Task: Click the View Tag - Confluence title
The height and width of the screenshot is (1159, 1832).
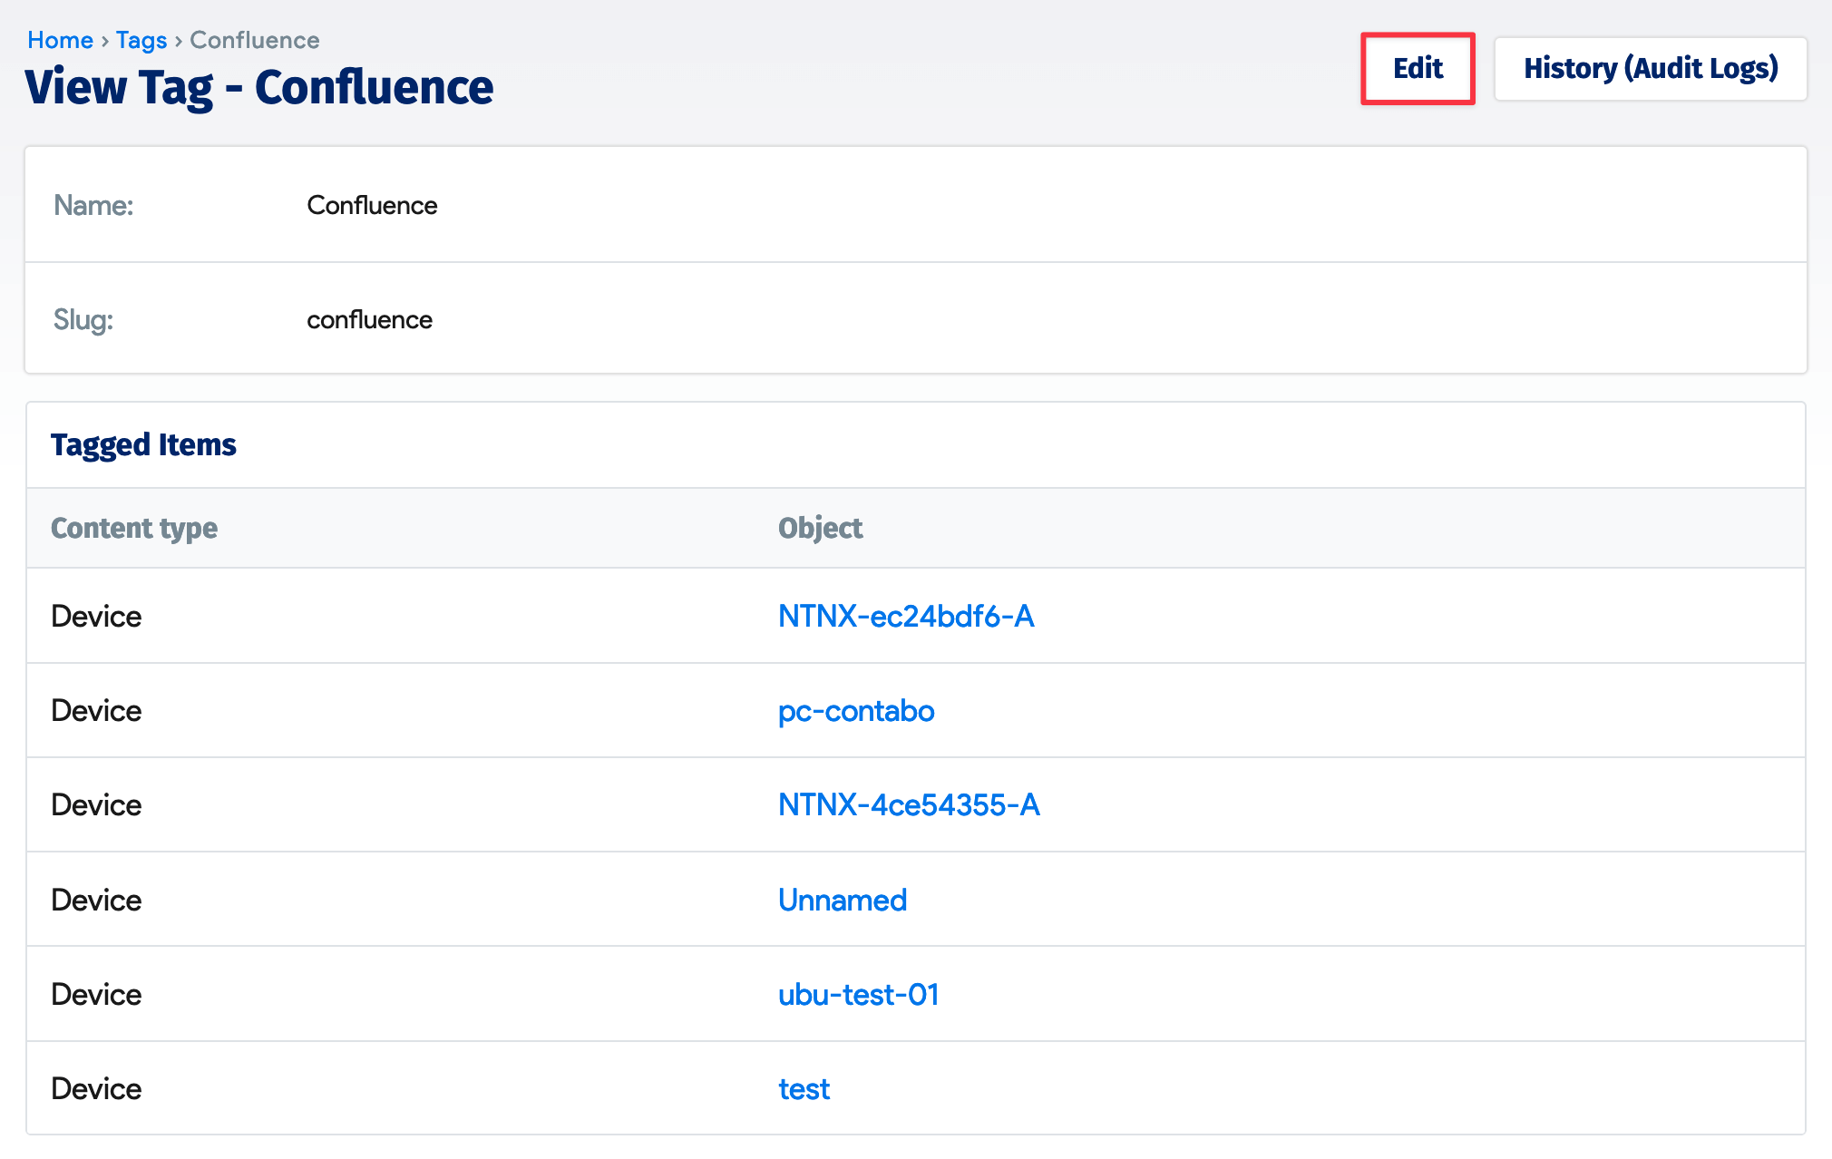Action: pos(259,88)
